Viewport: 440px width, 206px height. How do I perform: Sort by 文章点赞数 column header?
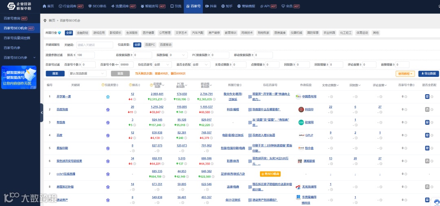(x=330, y=85)
